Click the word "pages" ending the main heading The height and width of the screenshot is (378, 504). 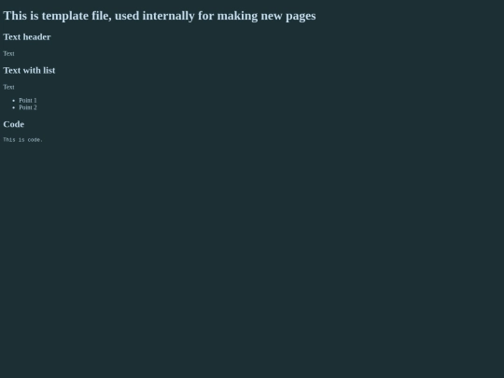pyautogui.click(x=301, y=16)
